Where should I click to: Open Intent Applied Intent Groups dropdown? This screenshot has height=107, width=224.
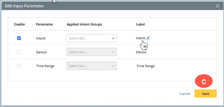click(92, 38)
